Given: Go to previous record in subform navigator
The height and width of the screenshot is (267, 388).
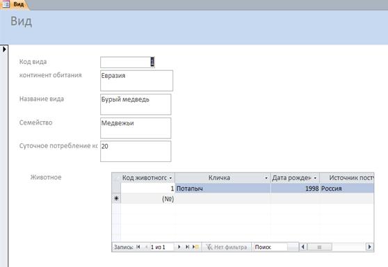Looking at the screenshot, I should (x=146, y=247).
